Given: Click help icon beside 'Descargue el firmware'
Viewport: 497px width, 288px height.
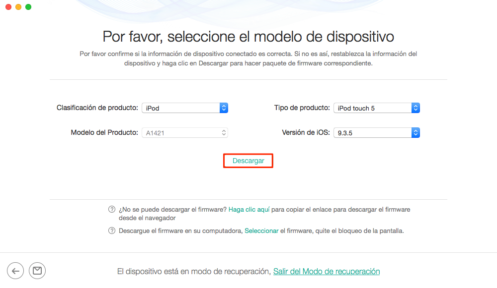Looking at the screenshot, I should pos(112,231).
